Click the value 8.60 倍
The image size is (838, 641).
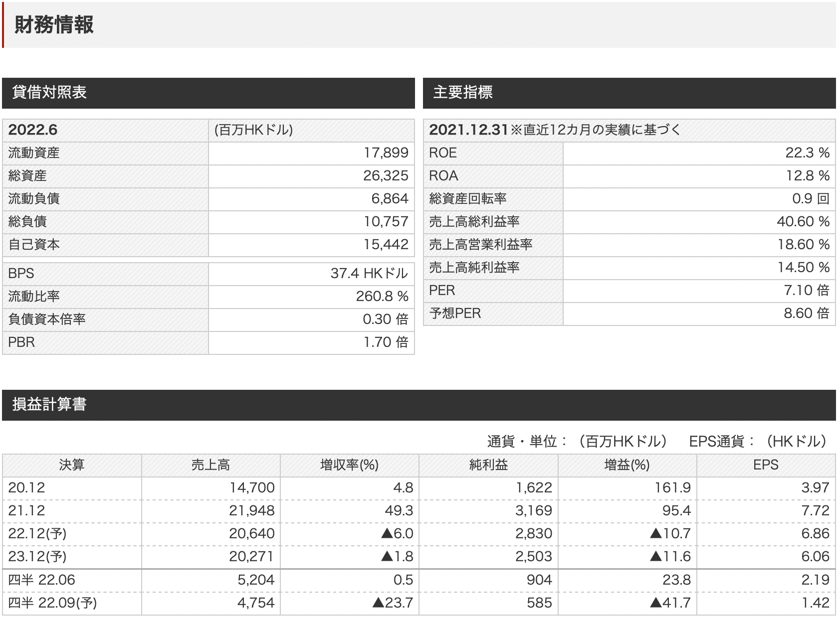[807, 314]
